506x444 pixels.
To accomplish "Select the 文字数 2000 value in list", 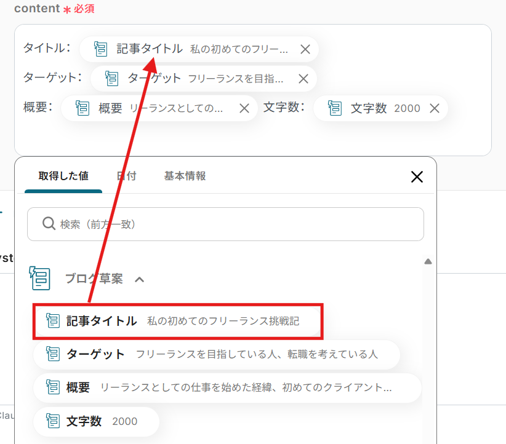I will (97, 421).
